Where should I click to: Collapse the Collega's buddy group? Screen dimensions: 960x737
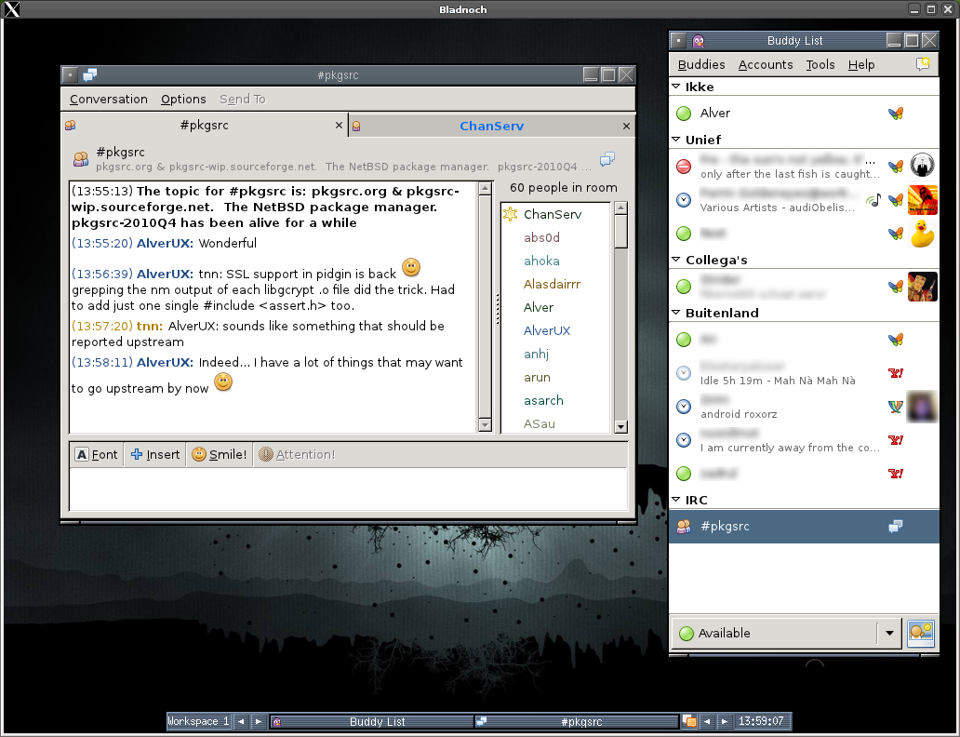pyautogui.click(x=676, y=260)
